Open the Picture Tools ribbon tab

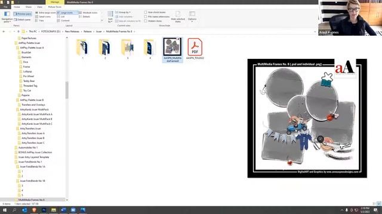click(55, 7)
